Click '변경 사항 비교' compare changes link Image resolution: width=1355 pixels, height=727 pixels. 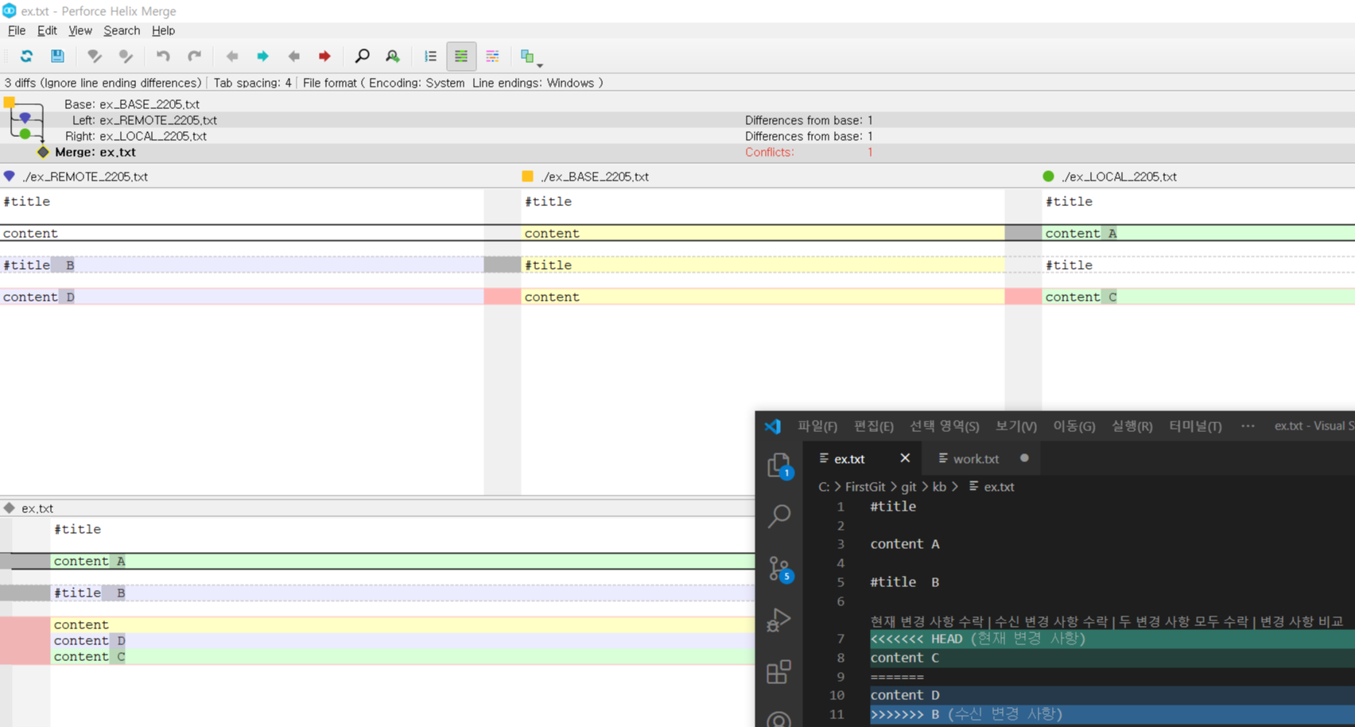coord(1302,621)
